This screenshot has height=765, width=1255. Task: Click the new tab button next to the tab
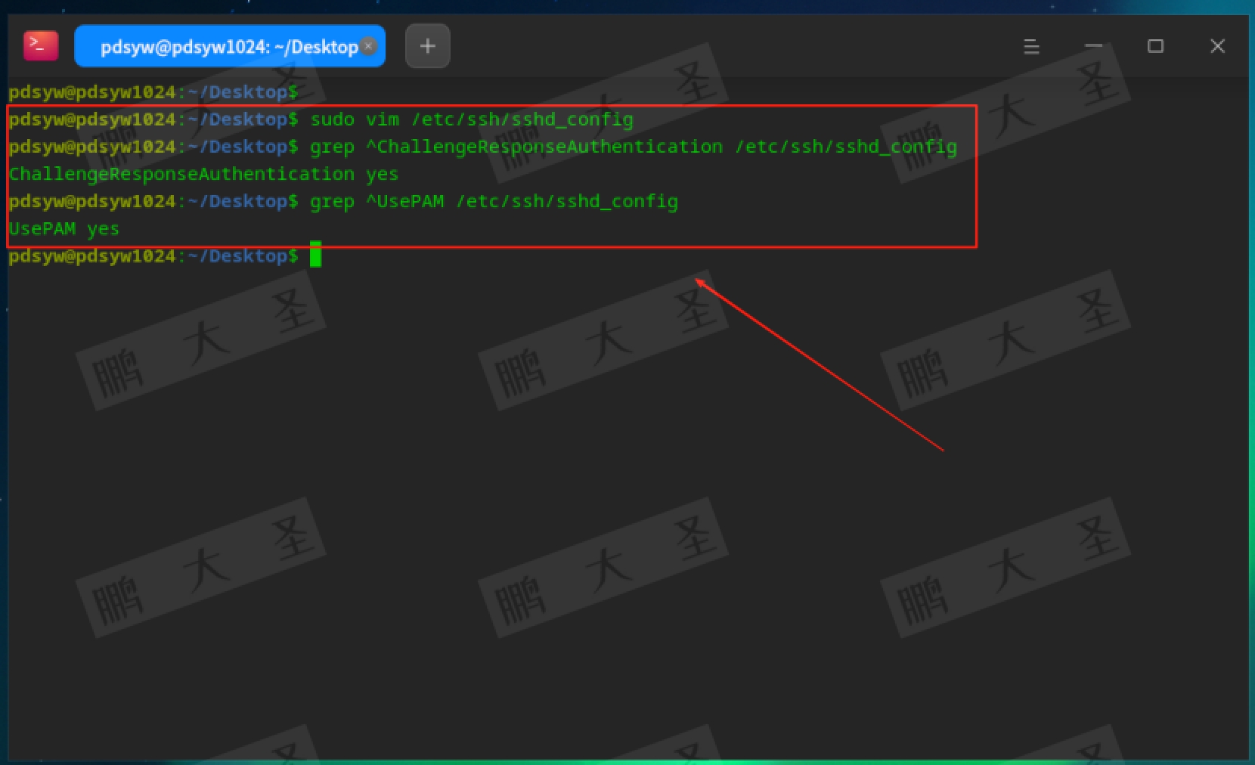pos(427,45)
